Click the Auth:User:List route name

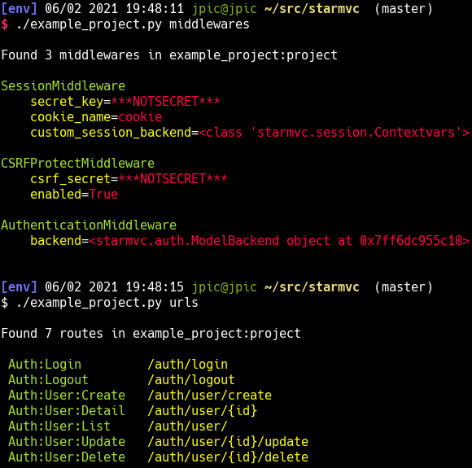point(59,426)
